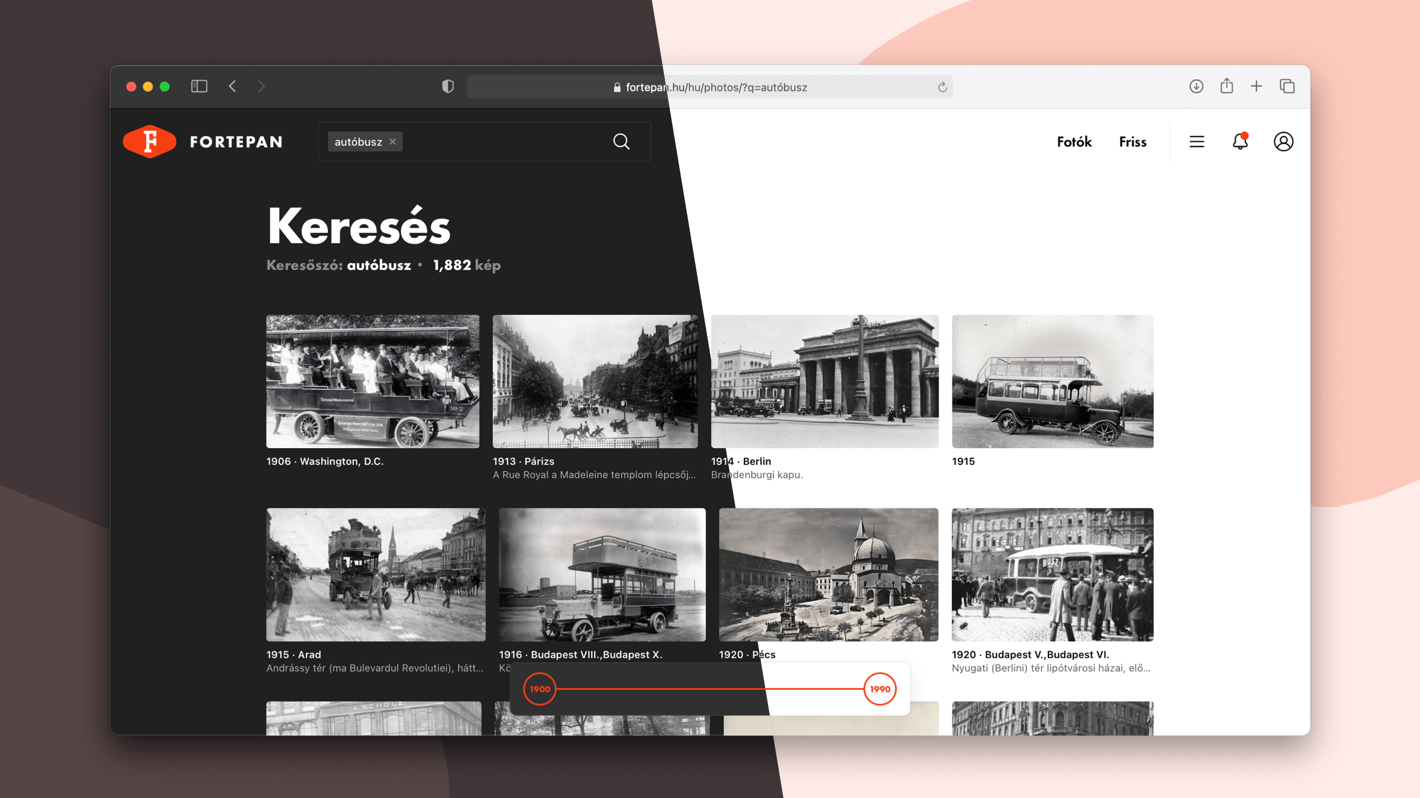Open the 1916 Budapest VIII. bus photo

tap(602, 575)
